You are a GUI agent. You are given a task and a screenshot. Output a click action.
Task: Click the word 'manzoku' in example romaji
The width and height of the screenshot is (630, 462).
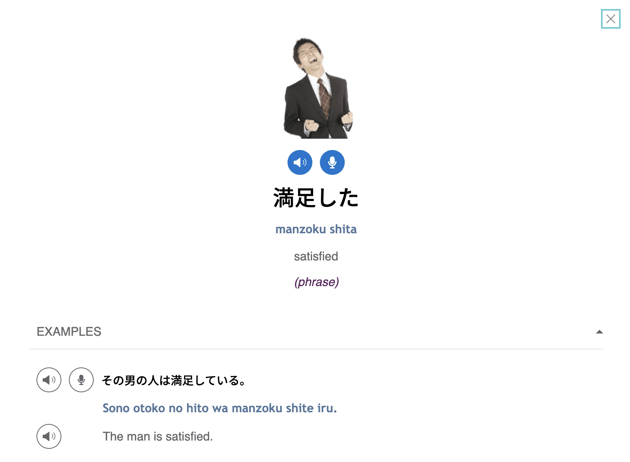pos(257,408)
